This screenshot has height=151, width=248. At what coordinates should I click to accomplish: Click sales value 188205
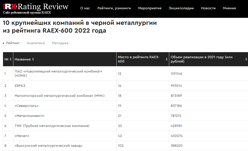(x=176, y=146)
